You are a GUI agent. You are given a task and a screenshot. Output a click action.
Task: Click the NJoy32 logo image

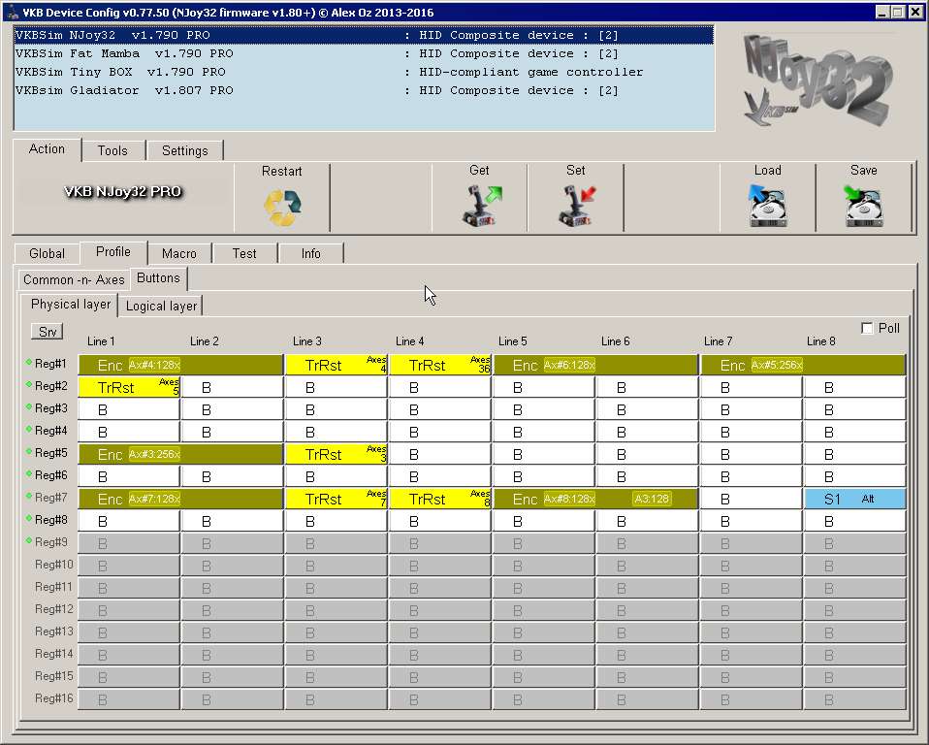[817, 80]
